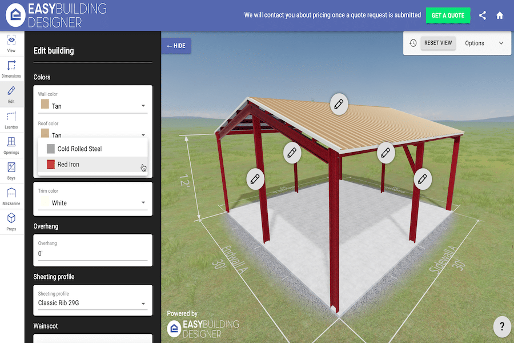The width and height of the screenshot is (514, 343).
Task: Click the Powered by Easy Building Designer logo
Action: coord(203,329)
